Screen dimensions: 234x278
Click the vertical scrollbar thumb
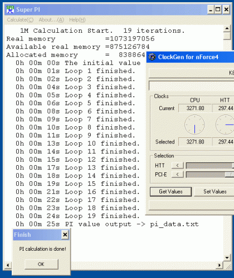click(x=227, y=36)
